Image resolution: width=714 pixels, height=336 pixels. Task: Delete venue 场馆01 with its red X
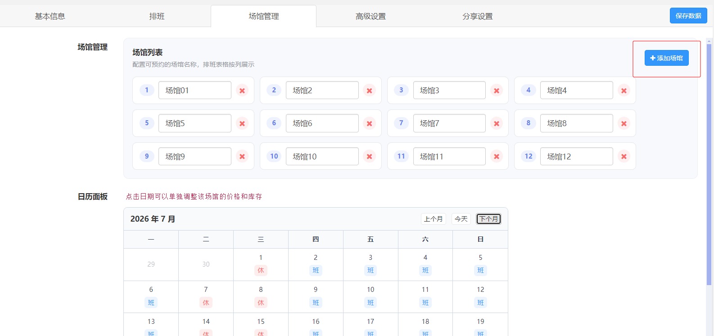(242, 91)
